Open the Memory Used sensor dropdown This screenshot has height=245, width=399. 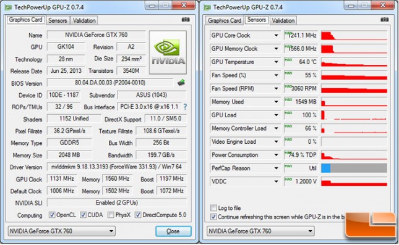tap(276, 102)
